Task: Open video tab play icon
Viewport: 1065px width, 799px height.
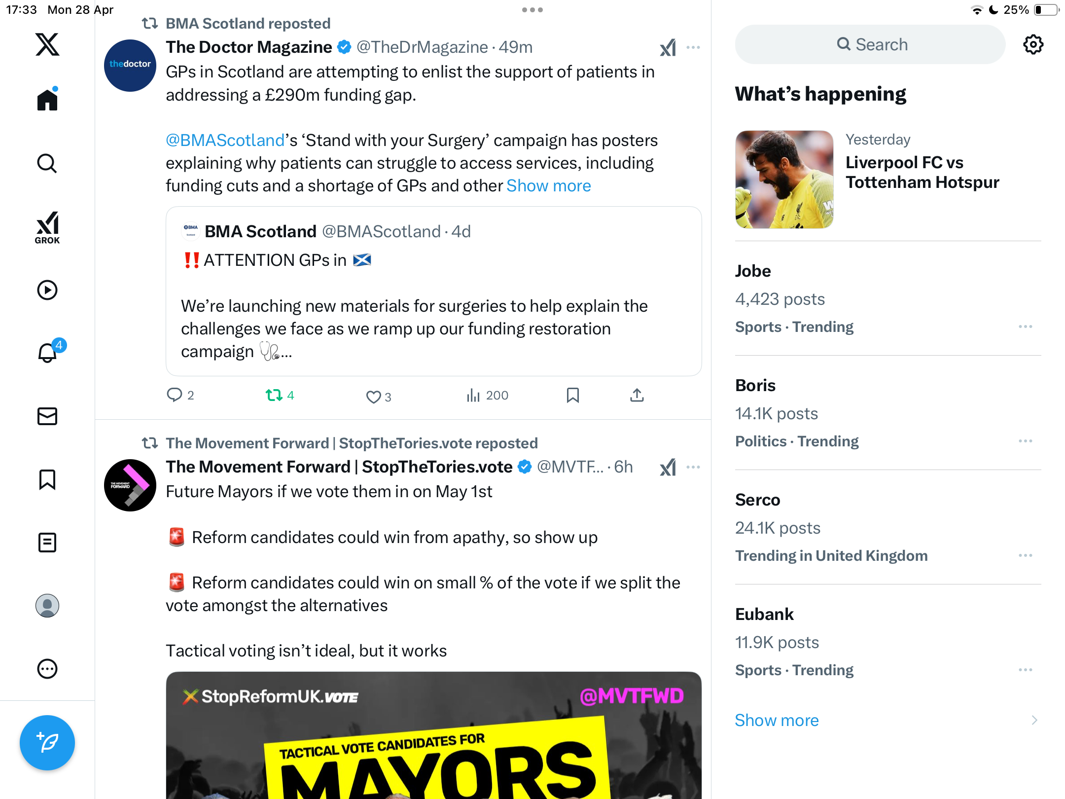Action: 47,290
